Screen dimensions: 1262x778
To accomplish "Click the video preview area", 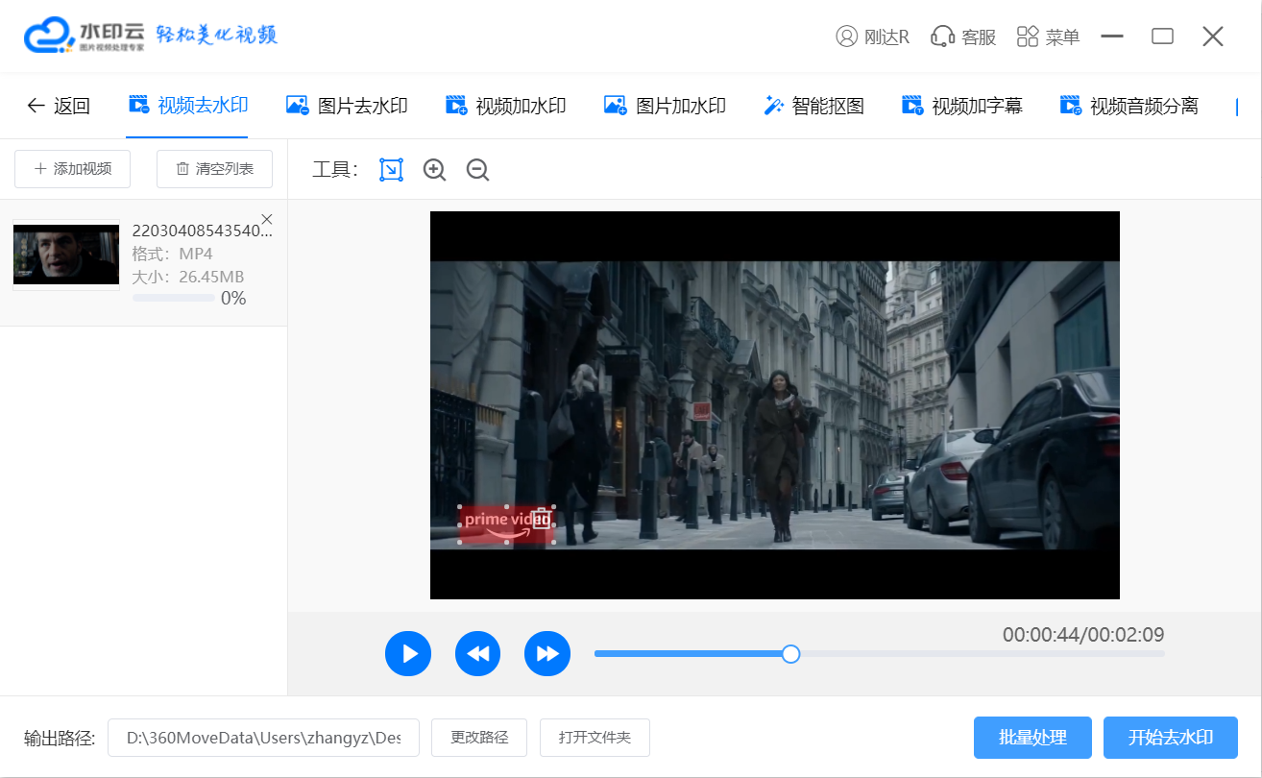I will [x=774, y=405].
